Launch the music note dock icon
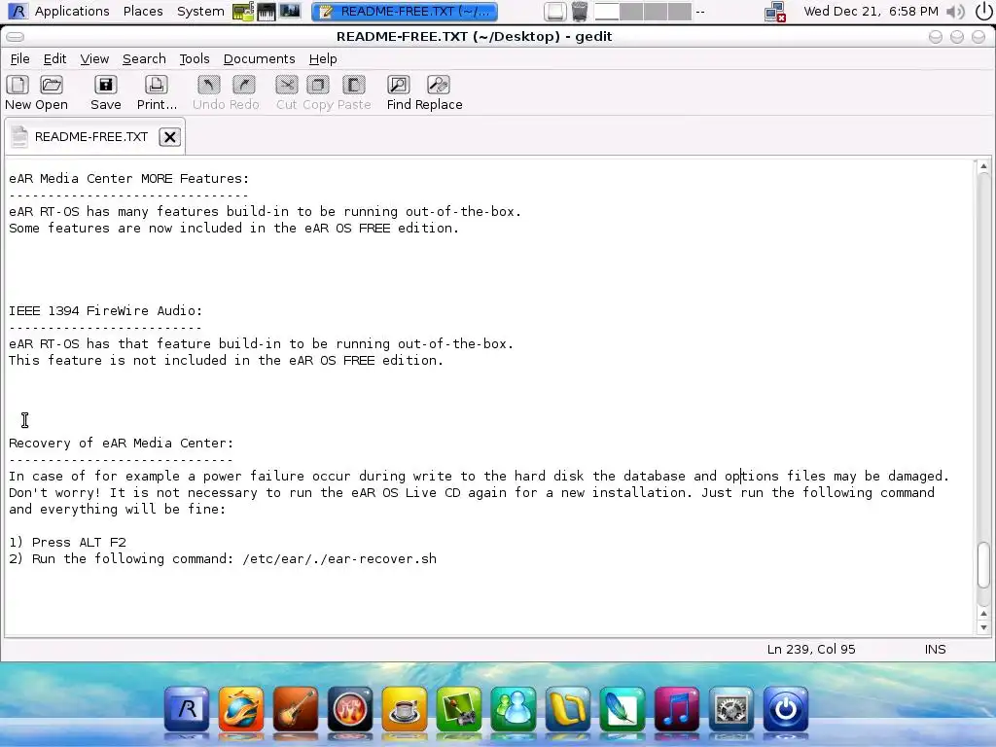This screenshot has width=996, height=747. pyautogui.click(x=677, y=709)
